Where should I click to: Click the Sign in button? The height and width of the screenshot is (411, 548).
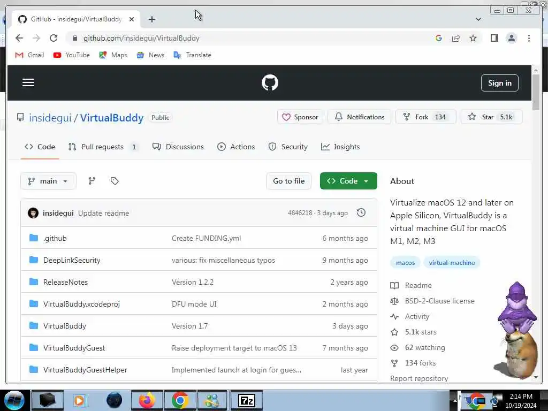click(x=499, y=83)
